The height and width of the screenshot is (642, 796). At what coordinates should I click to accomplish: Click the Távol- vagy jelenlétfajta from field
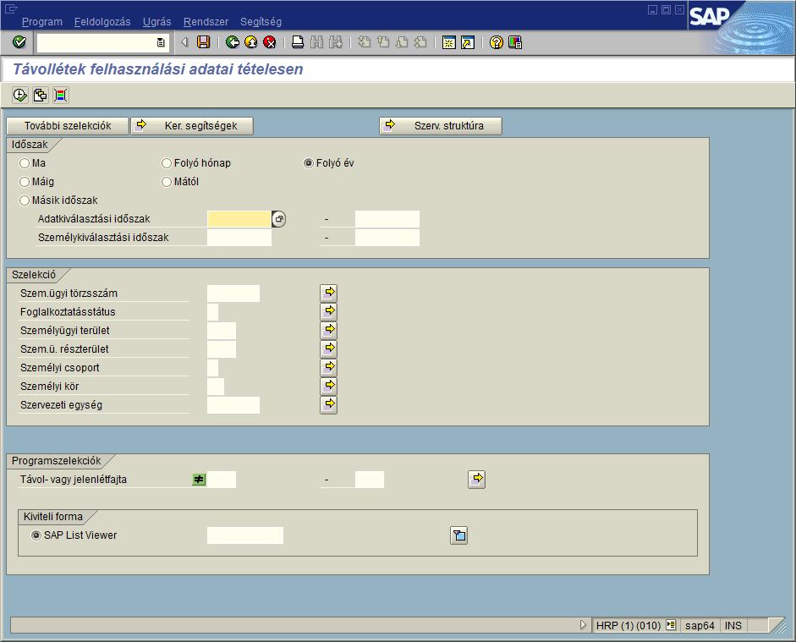coord(222,479)
